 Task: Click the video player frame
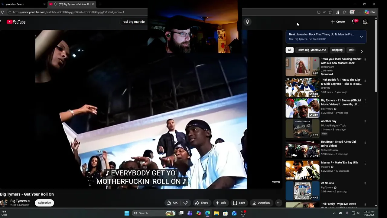click(x=141, y=109)
